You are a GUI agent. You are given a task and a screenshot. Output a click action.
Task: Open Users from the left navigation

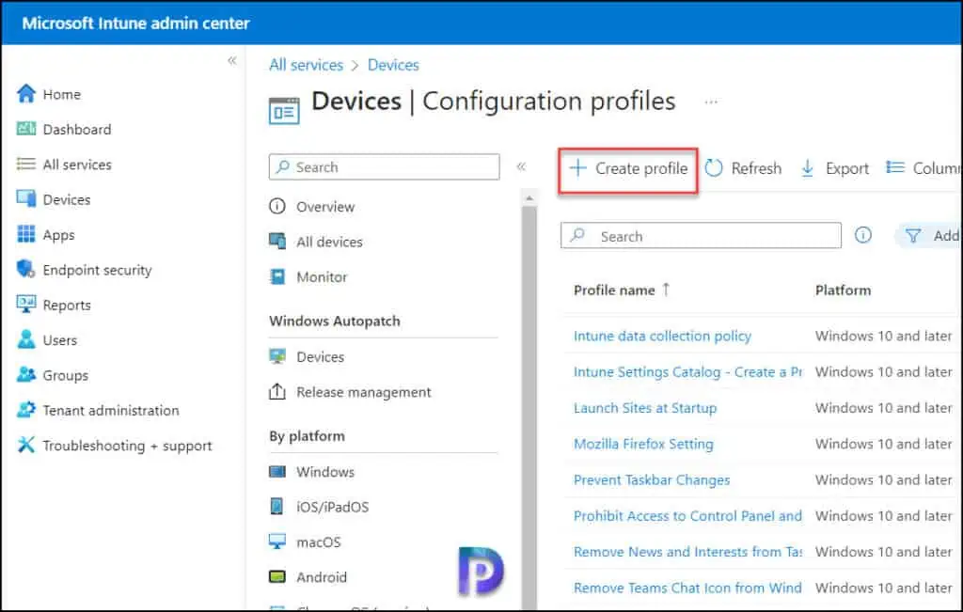click(x=59, y=340)
